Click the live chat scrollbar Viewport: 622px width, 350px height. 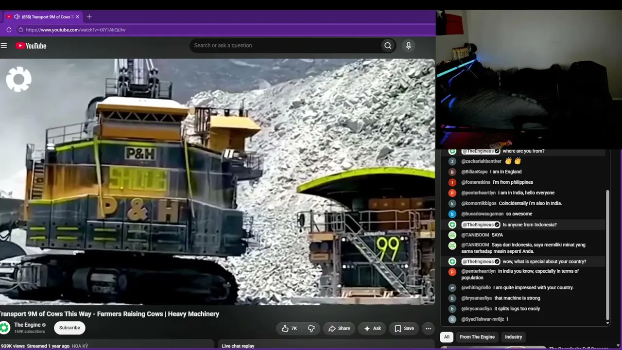607,255
